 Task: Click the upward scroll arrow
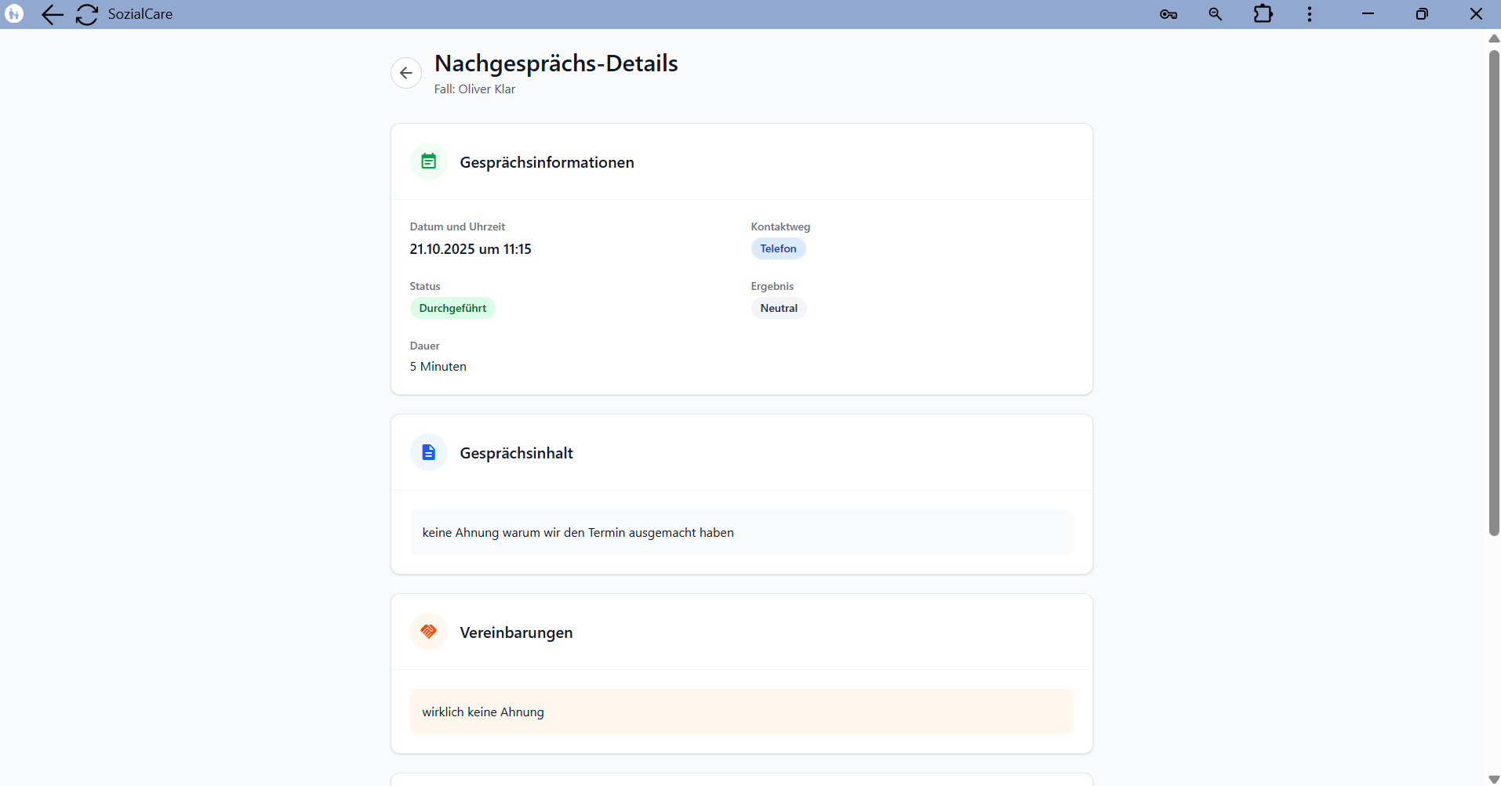point(1492,38)
